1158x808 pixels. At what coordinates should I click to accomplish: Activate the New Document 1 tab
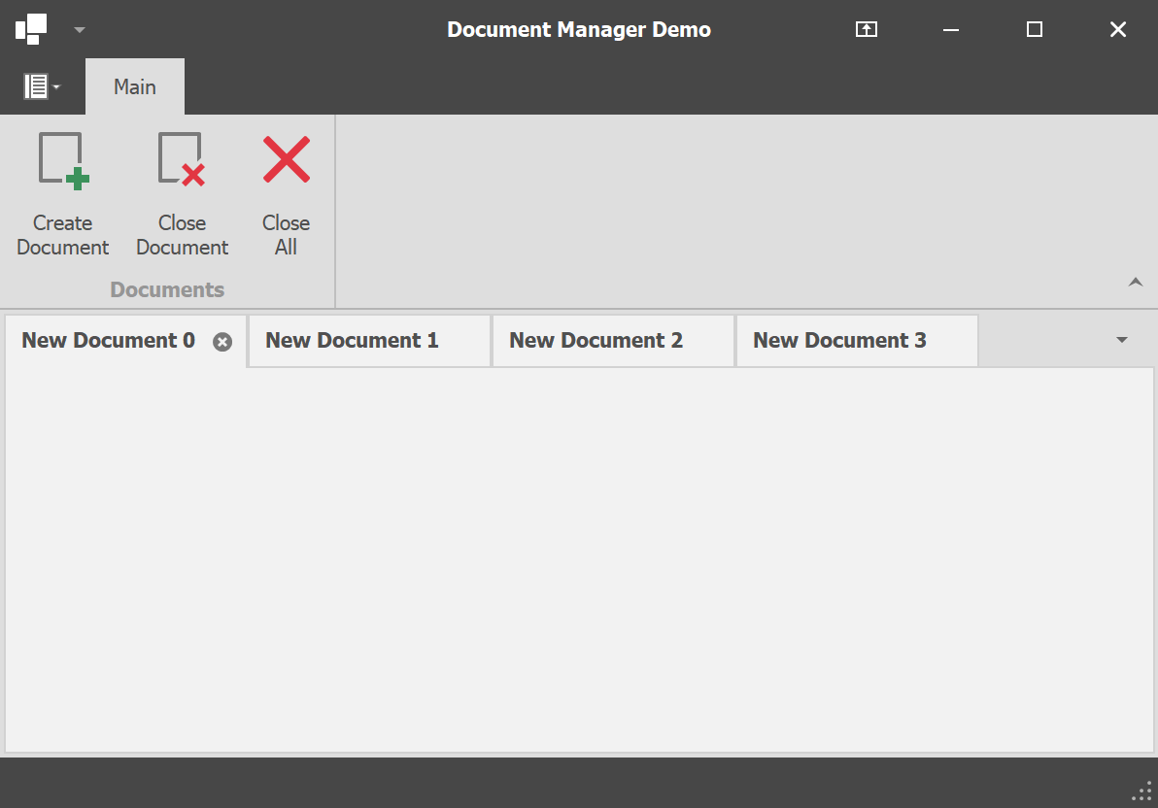(352, 340)
